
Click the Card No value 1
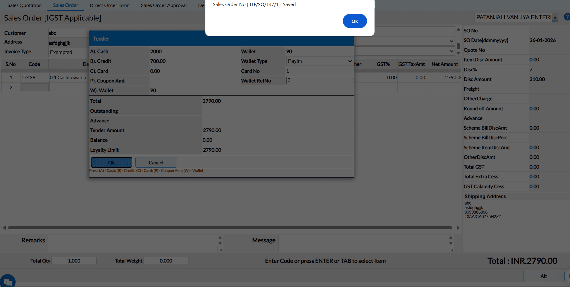click(288, 71)
